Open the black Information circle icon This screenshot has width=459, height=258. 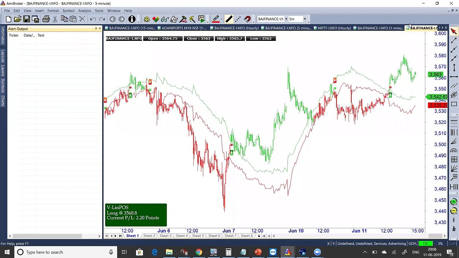click(132, 19)
